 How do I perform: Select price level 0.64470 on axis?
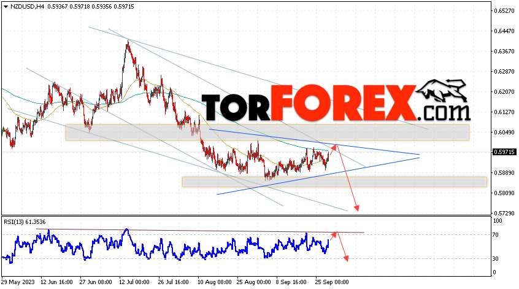point(504,31)
